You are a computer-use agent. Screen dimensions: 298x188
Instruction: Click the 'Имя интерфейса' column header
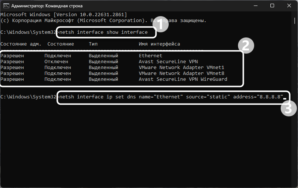[x=159, y=44]
